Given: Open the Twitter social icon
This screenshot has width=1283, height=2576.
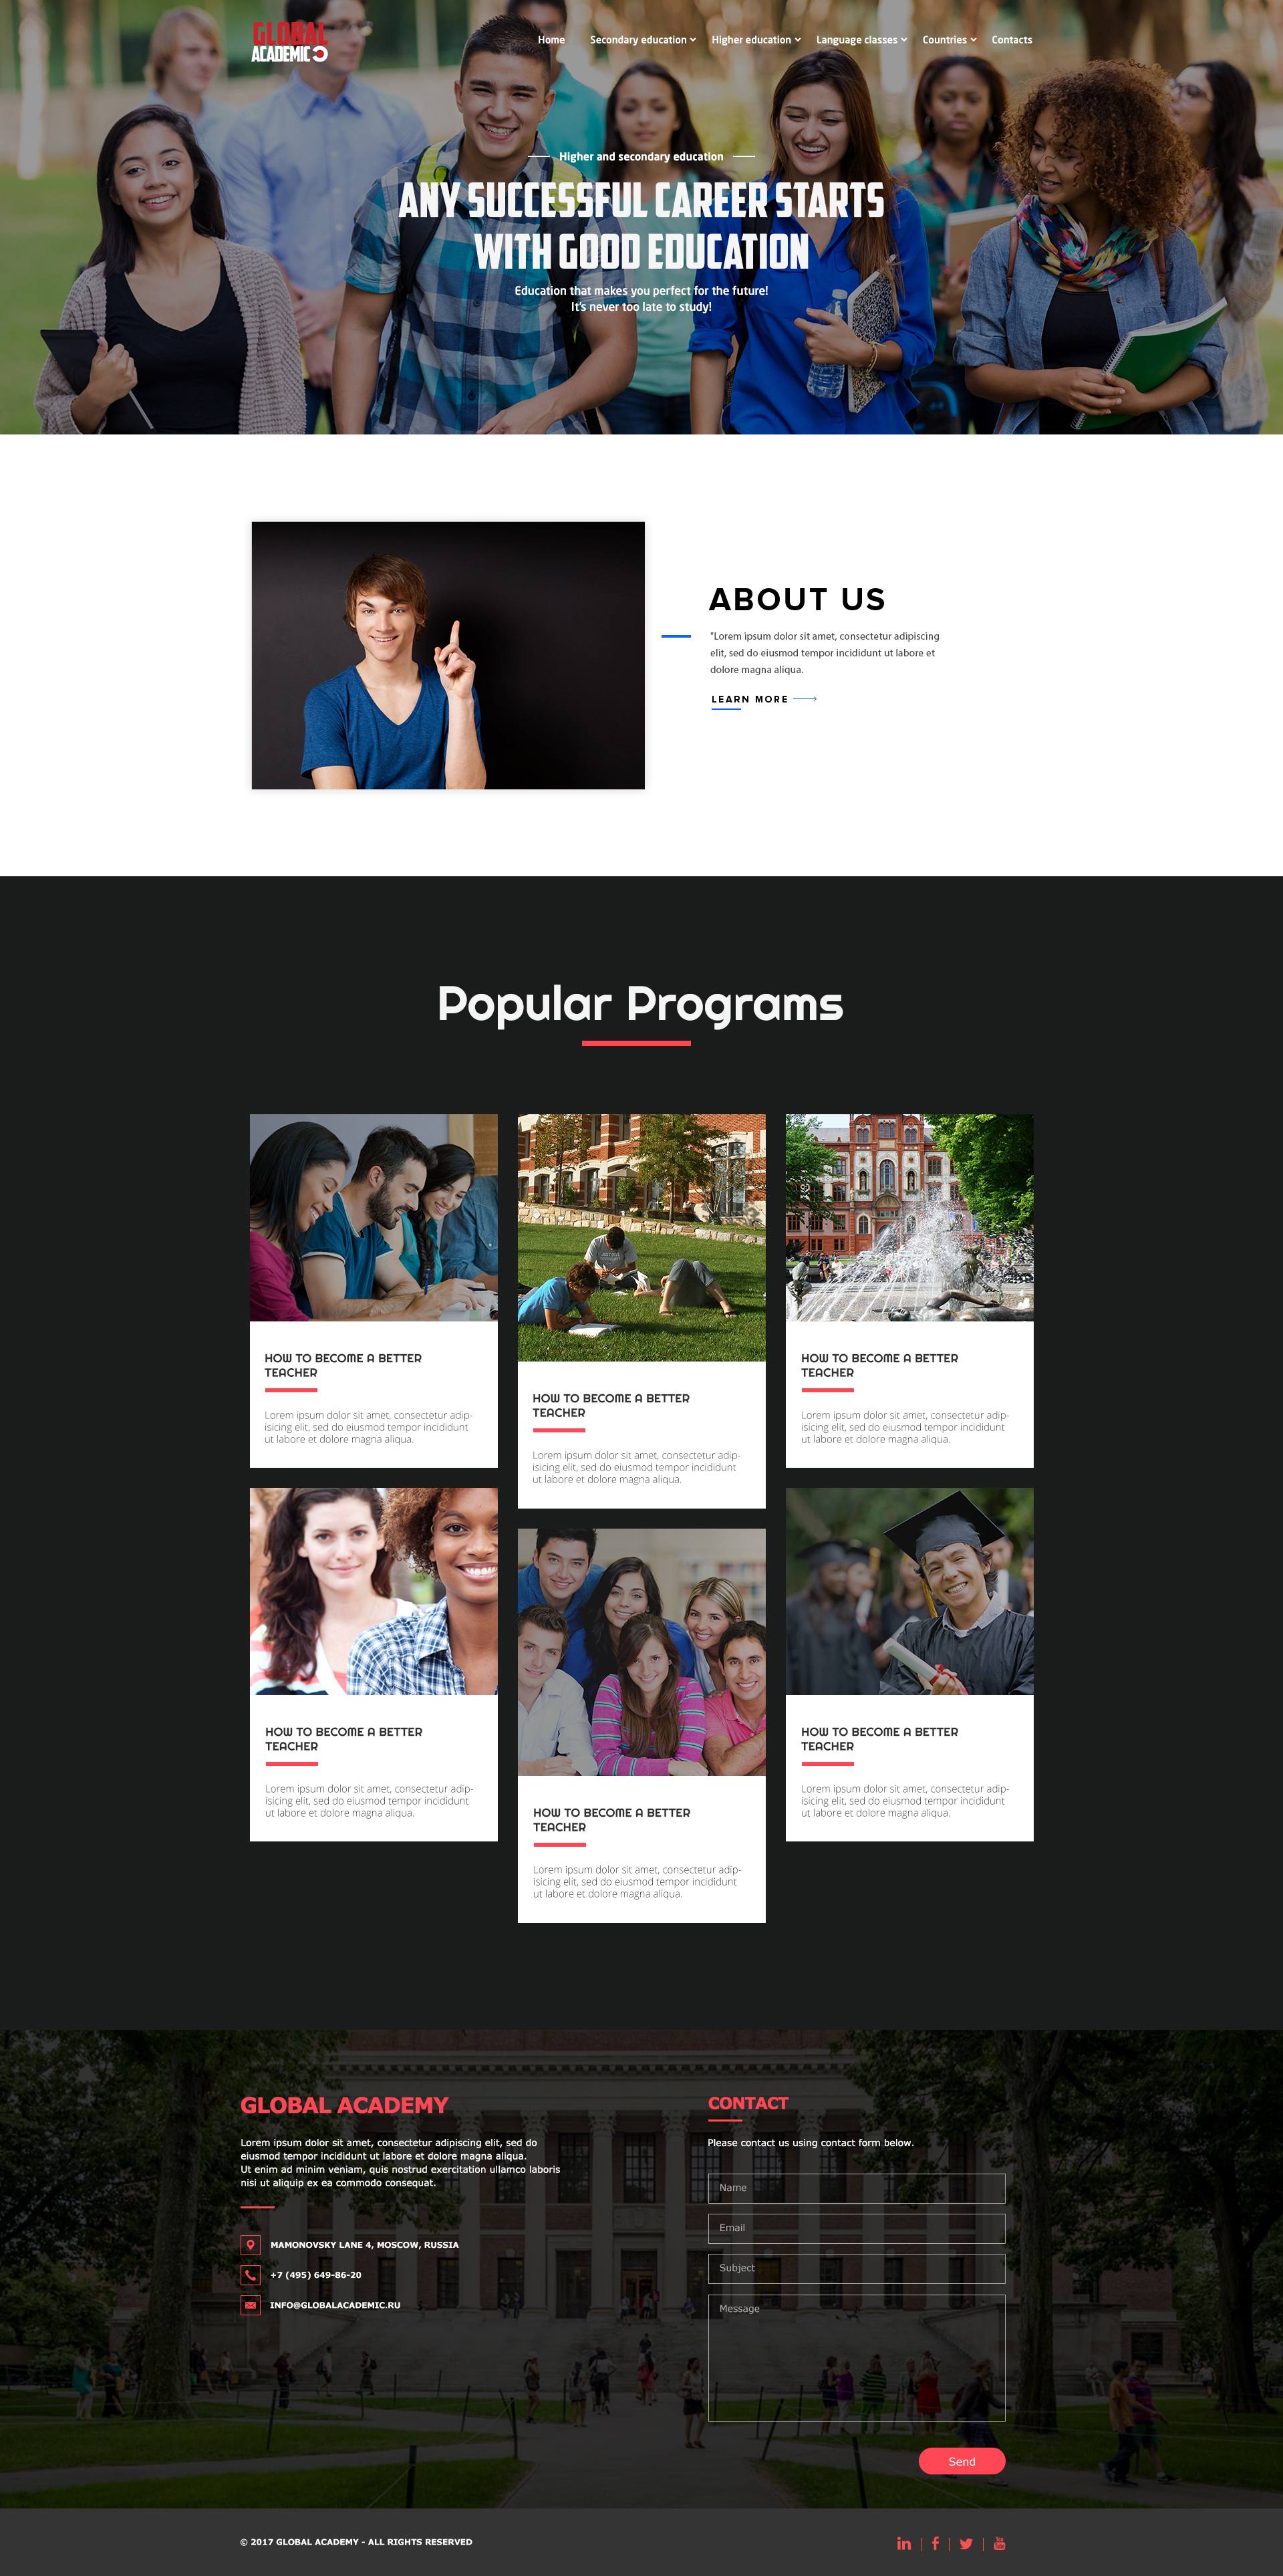Looking at the screenshot, I should (966, 2543).
